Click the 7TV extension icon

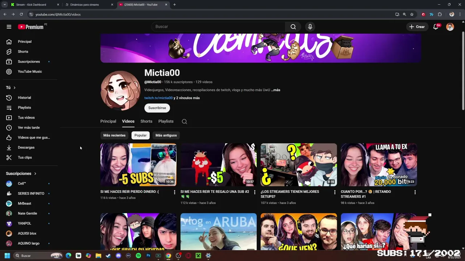click(x=431, y=14)
